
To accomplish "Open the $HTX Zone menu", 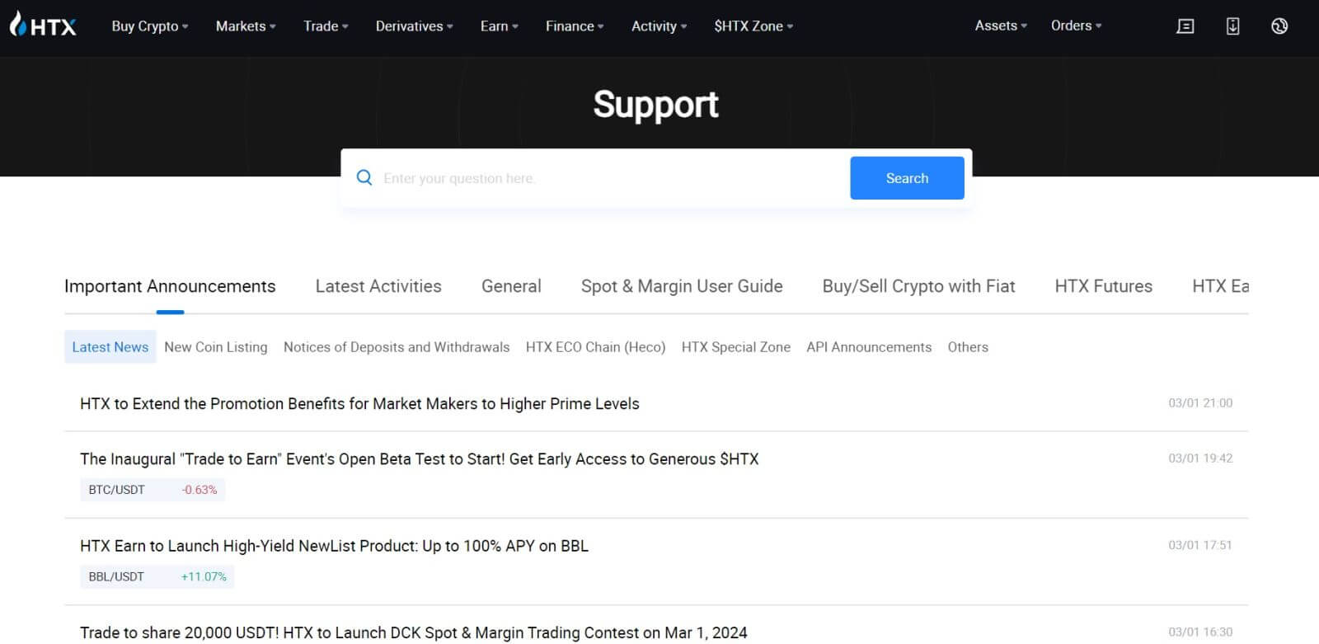I will coord(753,26).
